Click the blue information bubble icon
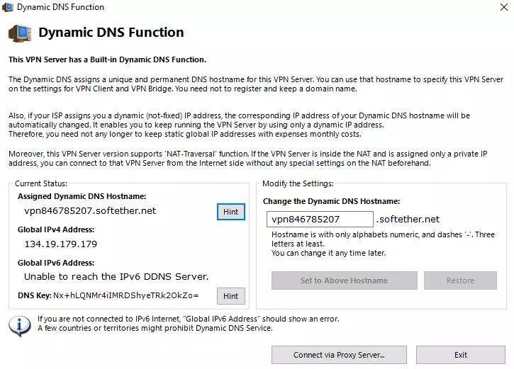 20,326
